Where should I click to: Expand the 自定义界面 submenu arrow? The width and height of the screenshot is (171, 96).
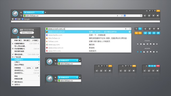click(x=39, y=65)
